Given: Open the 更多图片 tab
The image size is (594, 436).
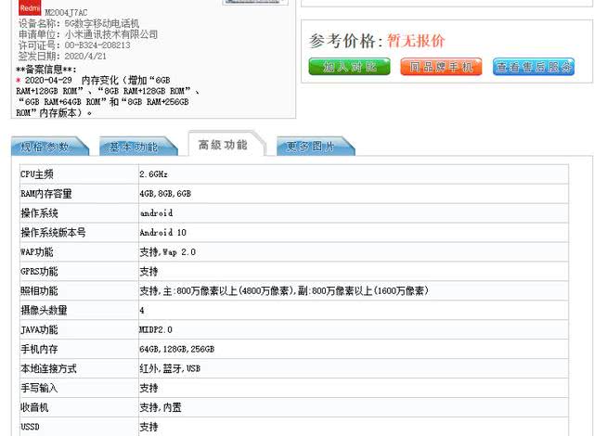Looking at the screenshot, I should pyautogui.click(x=316, y=147).
